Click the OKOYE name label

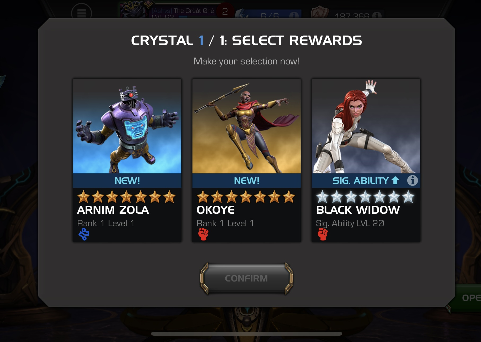[x=216, y=210]
